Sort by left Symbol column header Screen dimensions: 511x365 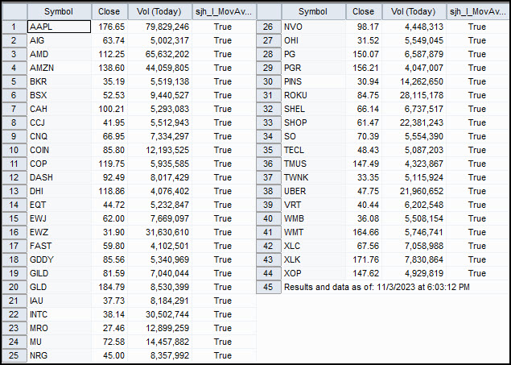tap(60, 12)
